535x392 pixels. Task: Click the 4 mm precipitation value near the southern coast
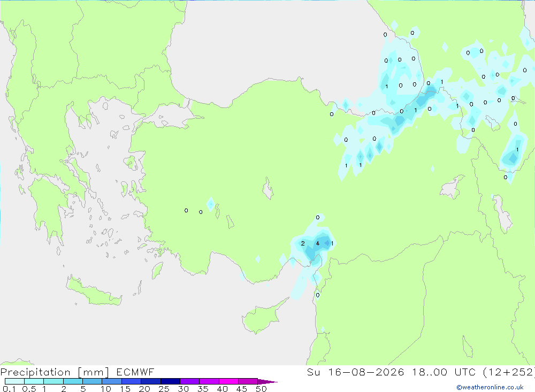[318, 243]
